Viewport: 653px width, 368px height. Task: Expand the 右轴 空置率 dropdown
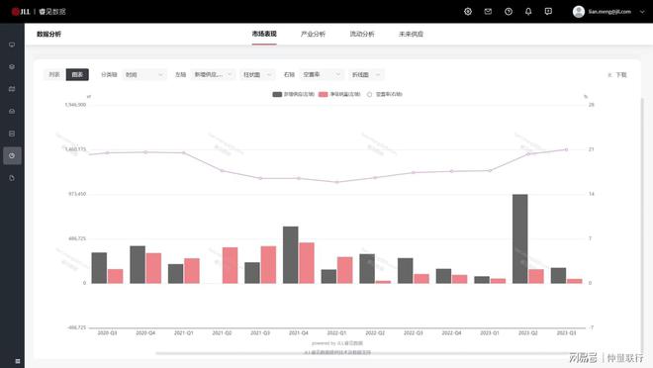[x=322, y=74]
